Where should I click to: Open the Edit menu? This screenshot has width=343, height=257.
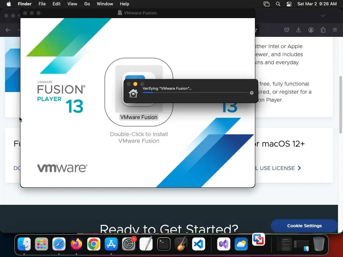point(56,4)
